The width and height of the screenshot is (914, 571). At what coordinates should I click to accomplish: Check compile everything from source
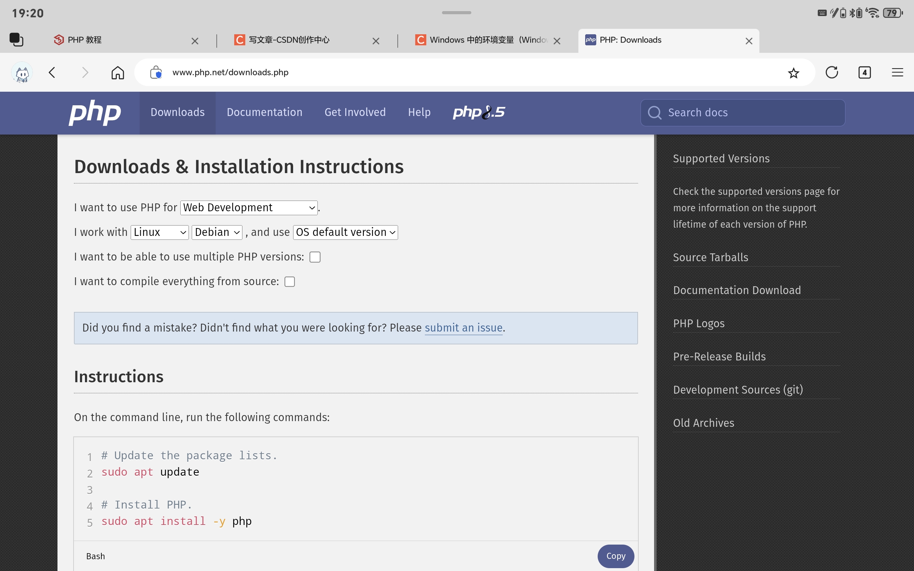coord(289,282)
